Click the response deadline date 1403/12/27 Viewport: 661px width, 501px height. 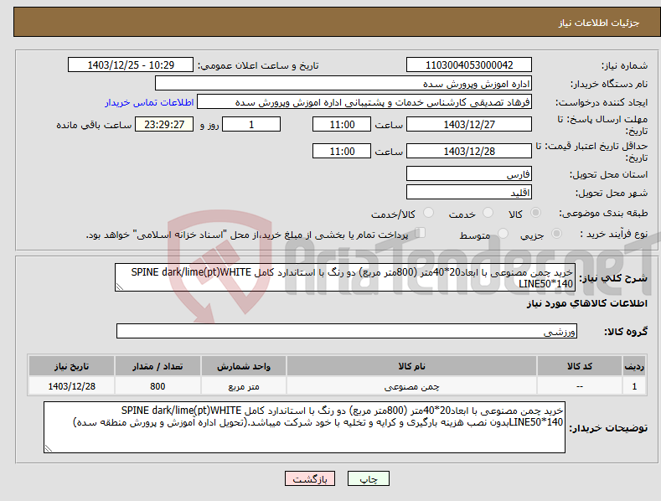[469, 124]
